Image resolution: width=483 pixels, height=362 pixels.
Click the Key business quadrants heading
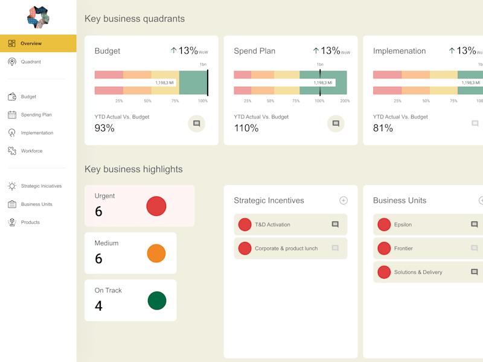point(135,19)
